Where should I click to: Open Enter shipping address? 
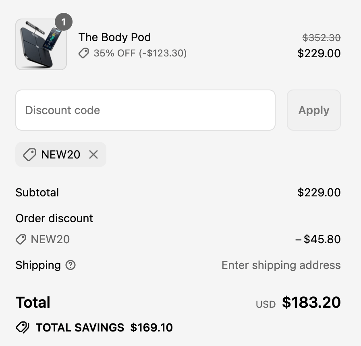point(281,265)
